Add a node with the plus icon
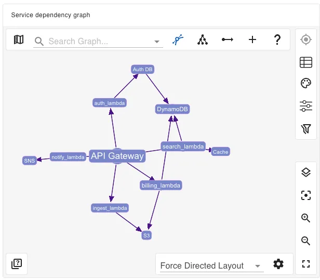Image resolution: width=320 pixels, height=280 pixels. [x=252, y=39]
